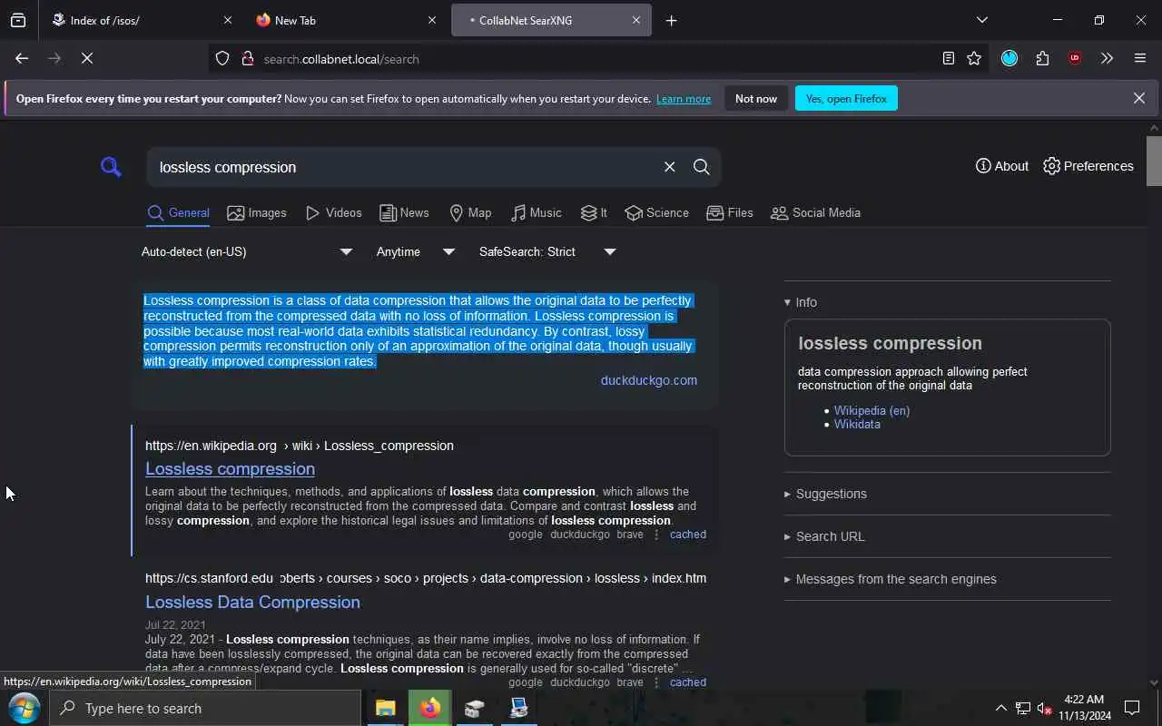
Task: Click the site security lock icon
Action: pyautogui.click(x=247, y=59)
